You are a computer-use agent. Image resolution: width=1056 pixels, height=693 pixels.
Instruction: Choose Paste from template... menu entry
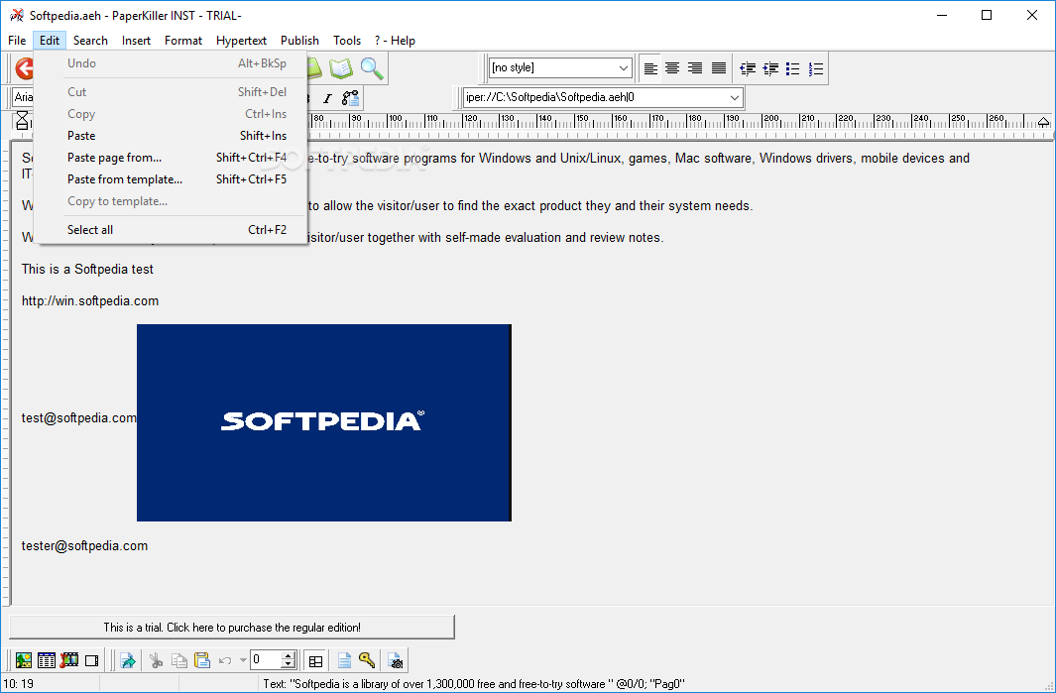click(171, 179)
